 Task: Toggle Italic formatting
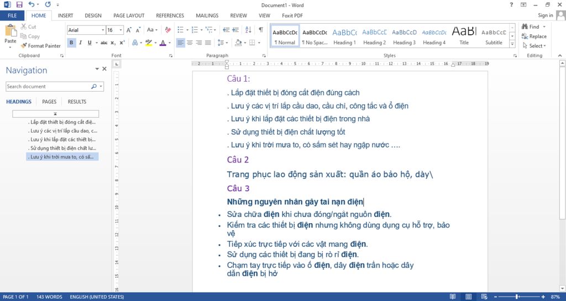pos(81,43)
